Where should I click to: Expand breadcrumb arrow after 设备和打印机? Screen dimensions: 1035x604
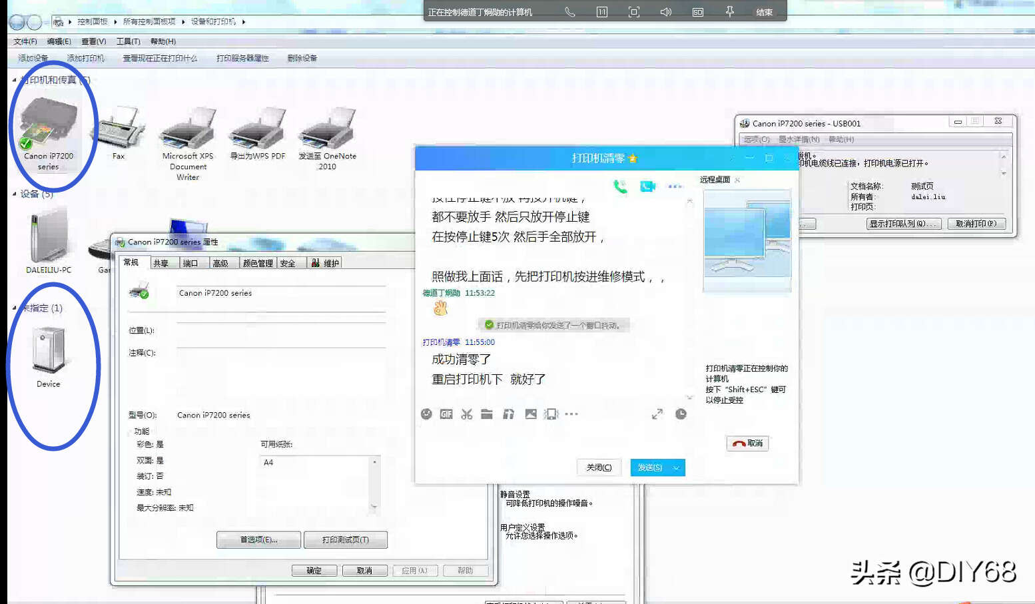coord(244,22)
